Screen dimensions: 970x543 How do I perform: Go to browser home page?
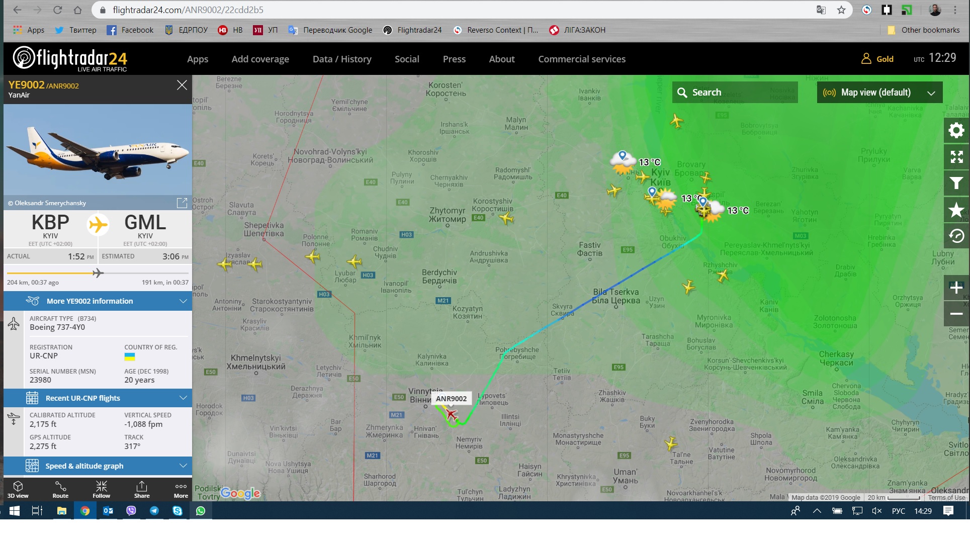pos(77,10)
